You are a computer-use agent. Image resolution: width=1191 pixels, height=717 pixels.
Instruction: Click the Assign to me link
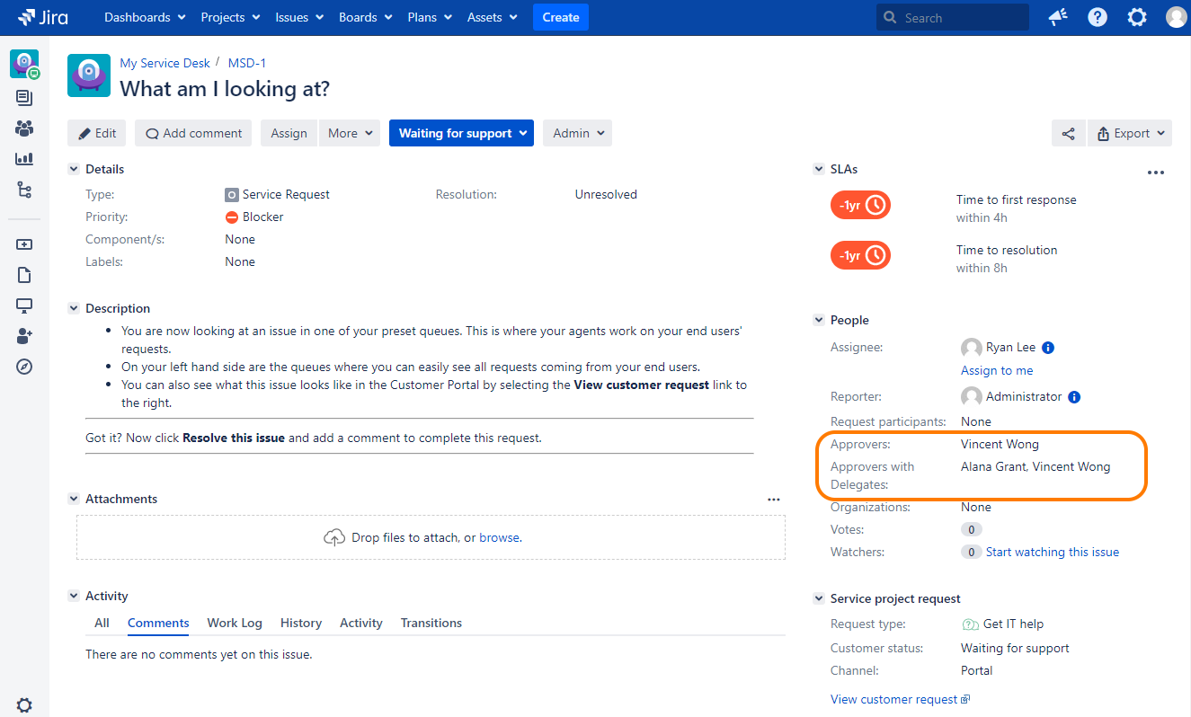coord(997,370)
